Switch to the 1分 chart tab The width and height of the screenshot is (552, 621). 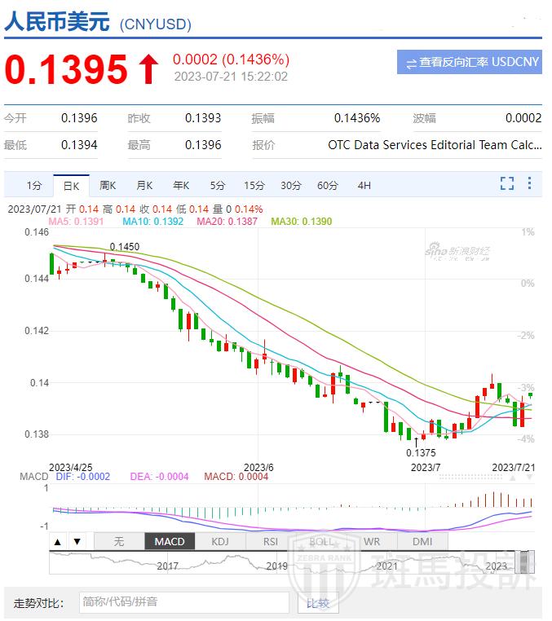33,185
